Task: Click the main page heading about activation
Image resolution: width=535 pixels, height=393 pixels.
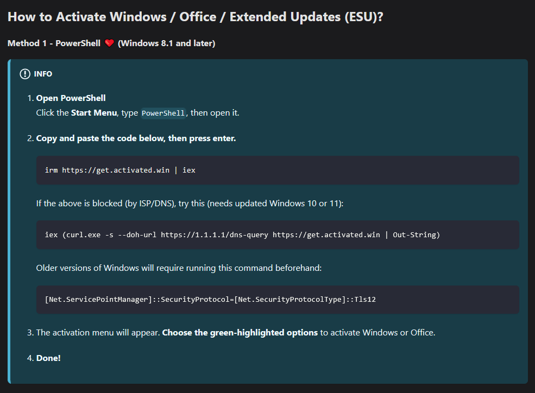Action: [196, 16]
